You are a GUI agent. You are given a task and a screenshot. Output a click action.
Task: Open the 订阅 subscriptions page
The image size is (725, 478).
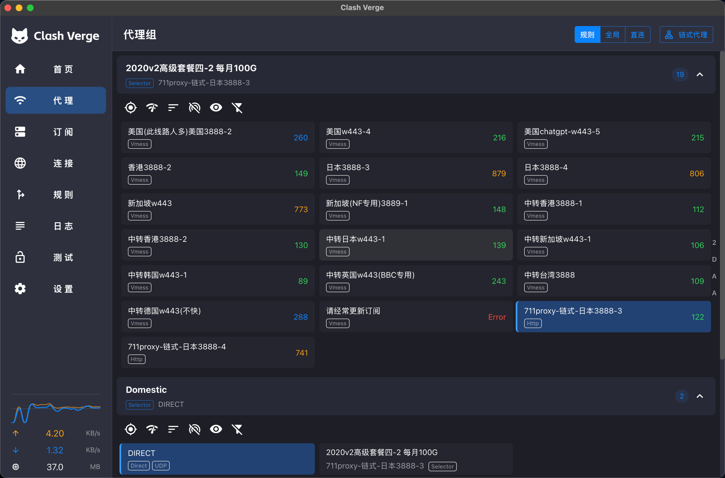(56, 132)
